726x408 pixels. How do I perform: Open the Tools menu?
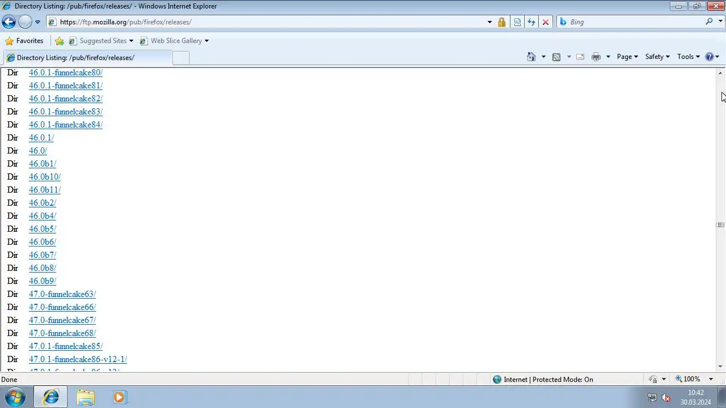tap(688, 57)
